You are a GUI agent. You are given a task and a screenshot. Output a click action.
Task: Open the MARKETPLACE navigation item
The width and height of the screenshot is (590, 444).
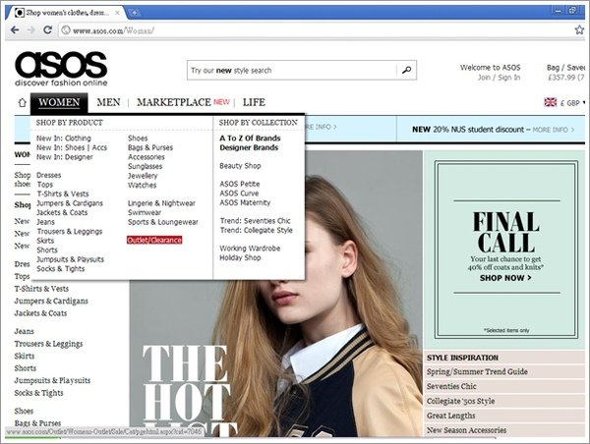(x=174, y=102)
